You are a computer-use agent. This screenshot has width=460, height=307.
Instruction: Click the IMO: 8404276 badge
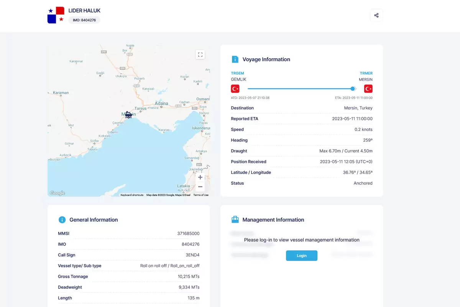tap(84, 20)
